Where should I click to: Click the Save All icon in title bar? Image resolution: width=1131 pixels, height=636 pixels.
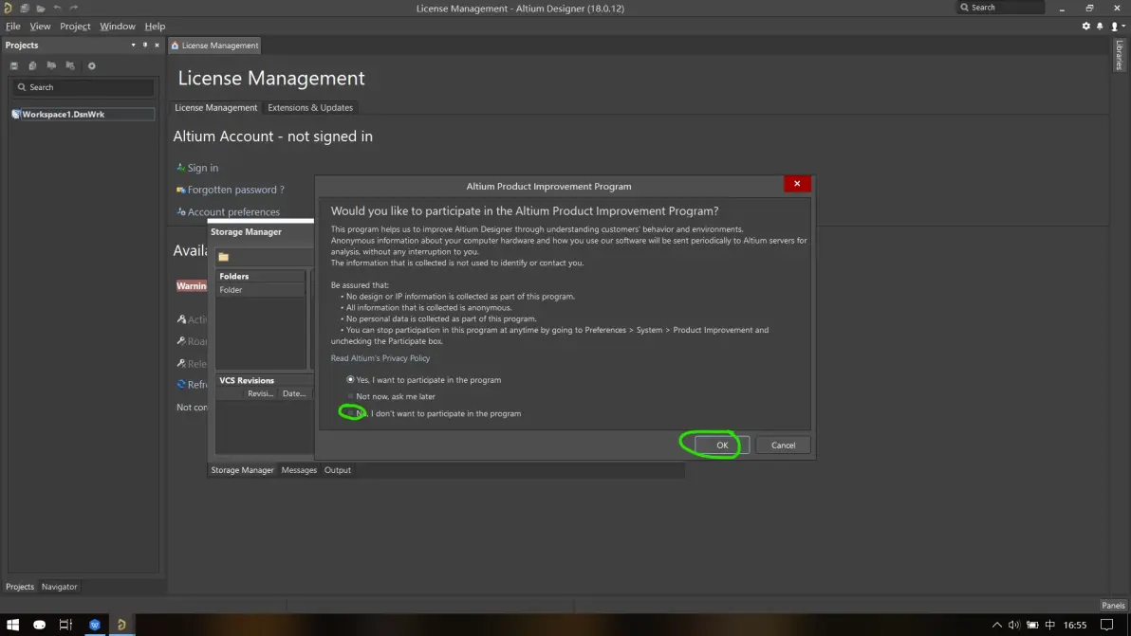(x=25, y=8)
